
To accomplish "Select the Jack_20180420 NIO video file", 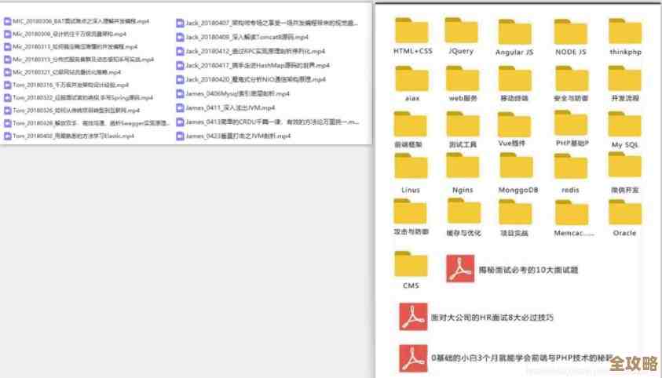I will pyautogui.click(x=251, y=79).
